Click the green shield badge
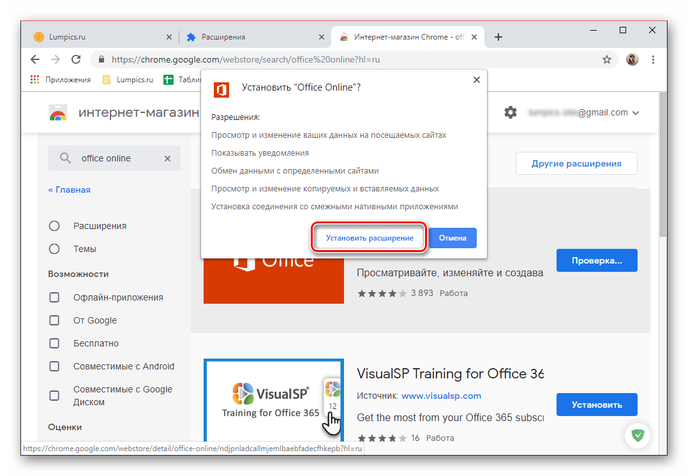This screenshot has height=476, width=688. pos(638,435)
